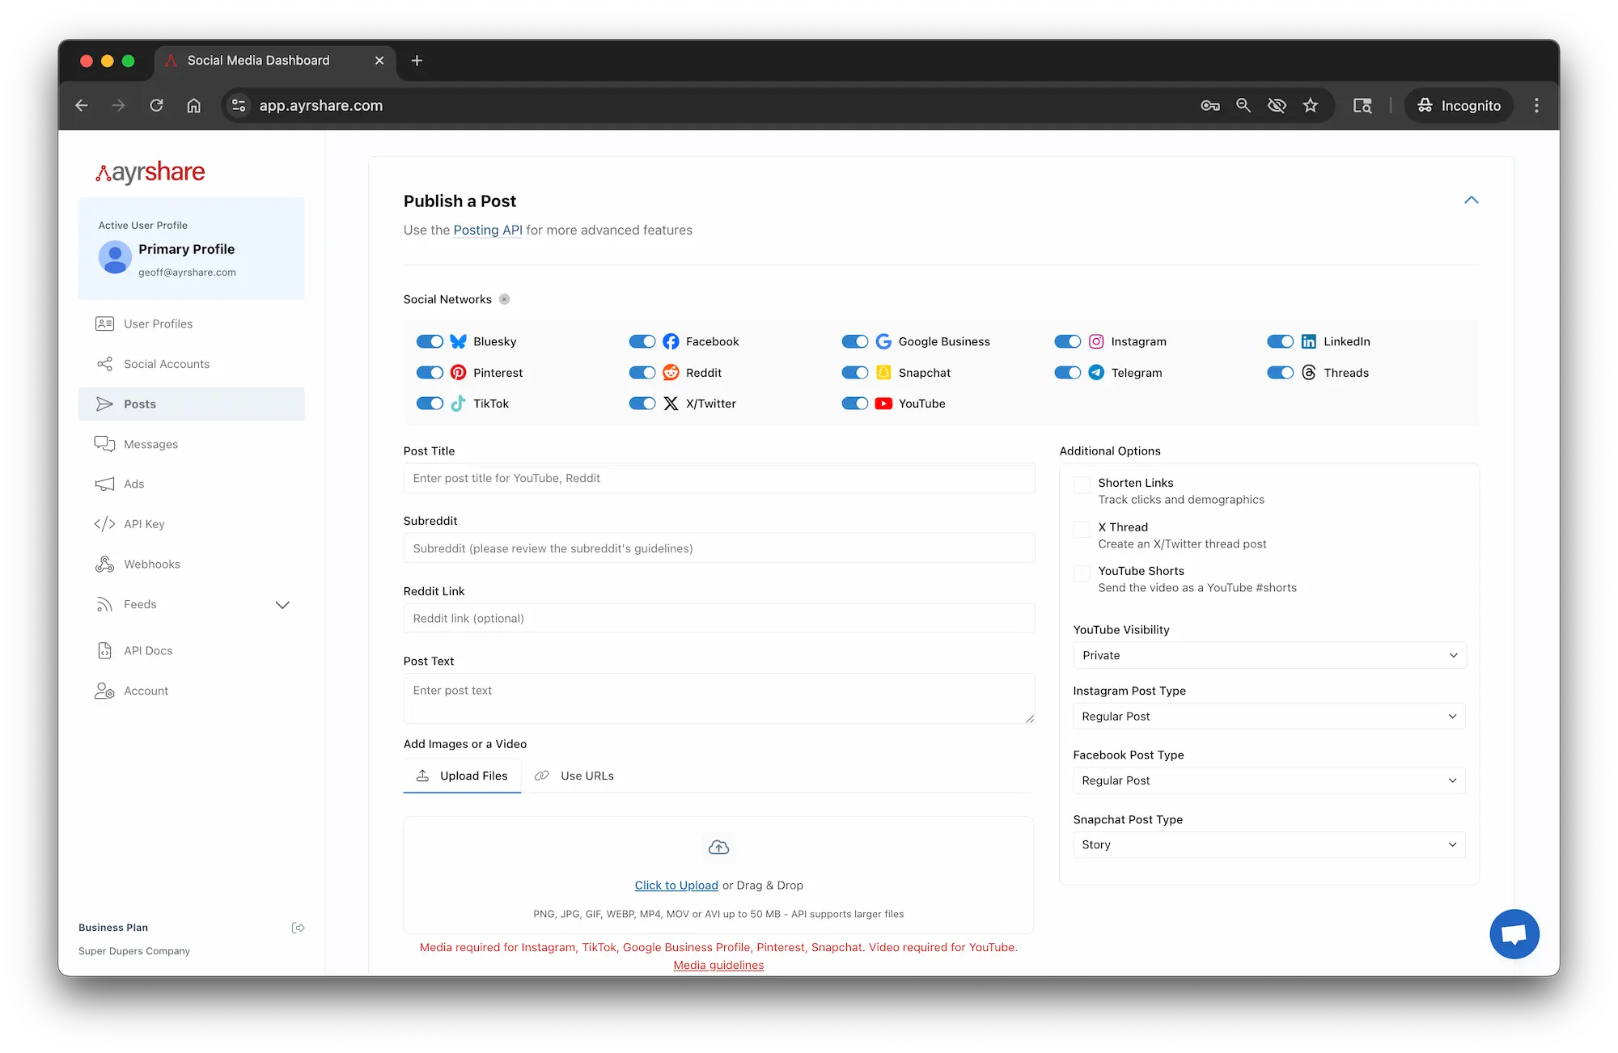
Task: Expand the Feeds sidebar section
Action: point(282,605)
